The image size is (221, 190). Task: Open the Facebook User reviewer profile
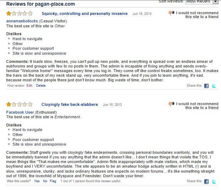coord(20,112)
